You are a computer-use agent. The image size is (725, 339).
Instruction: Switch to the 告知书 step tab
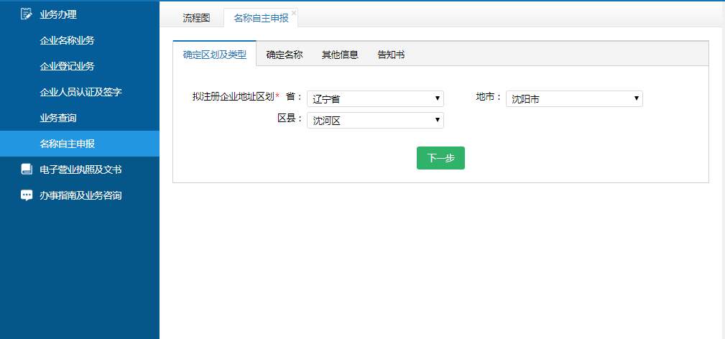(391, 55)
